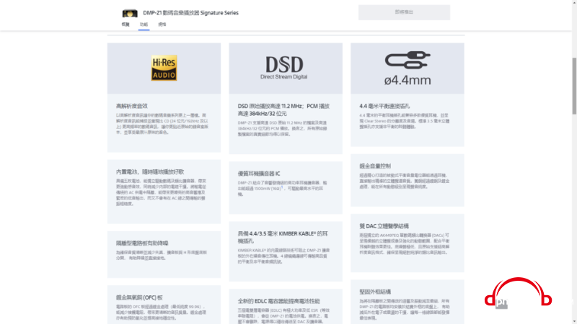
Task: Select the 鍍金音量控制 heading
Action: 375,166
